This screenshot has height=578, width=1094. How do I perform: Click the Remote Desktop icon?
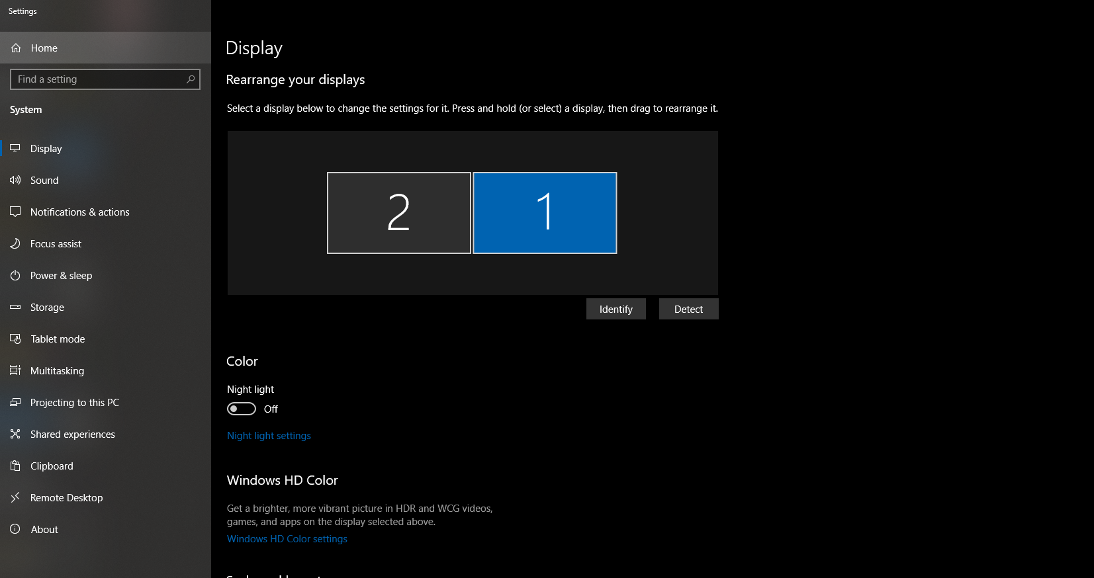point(15,498)
